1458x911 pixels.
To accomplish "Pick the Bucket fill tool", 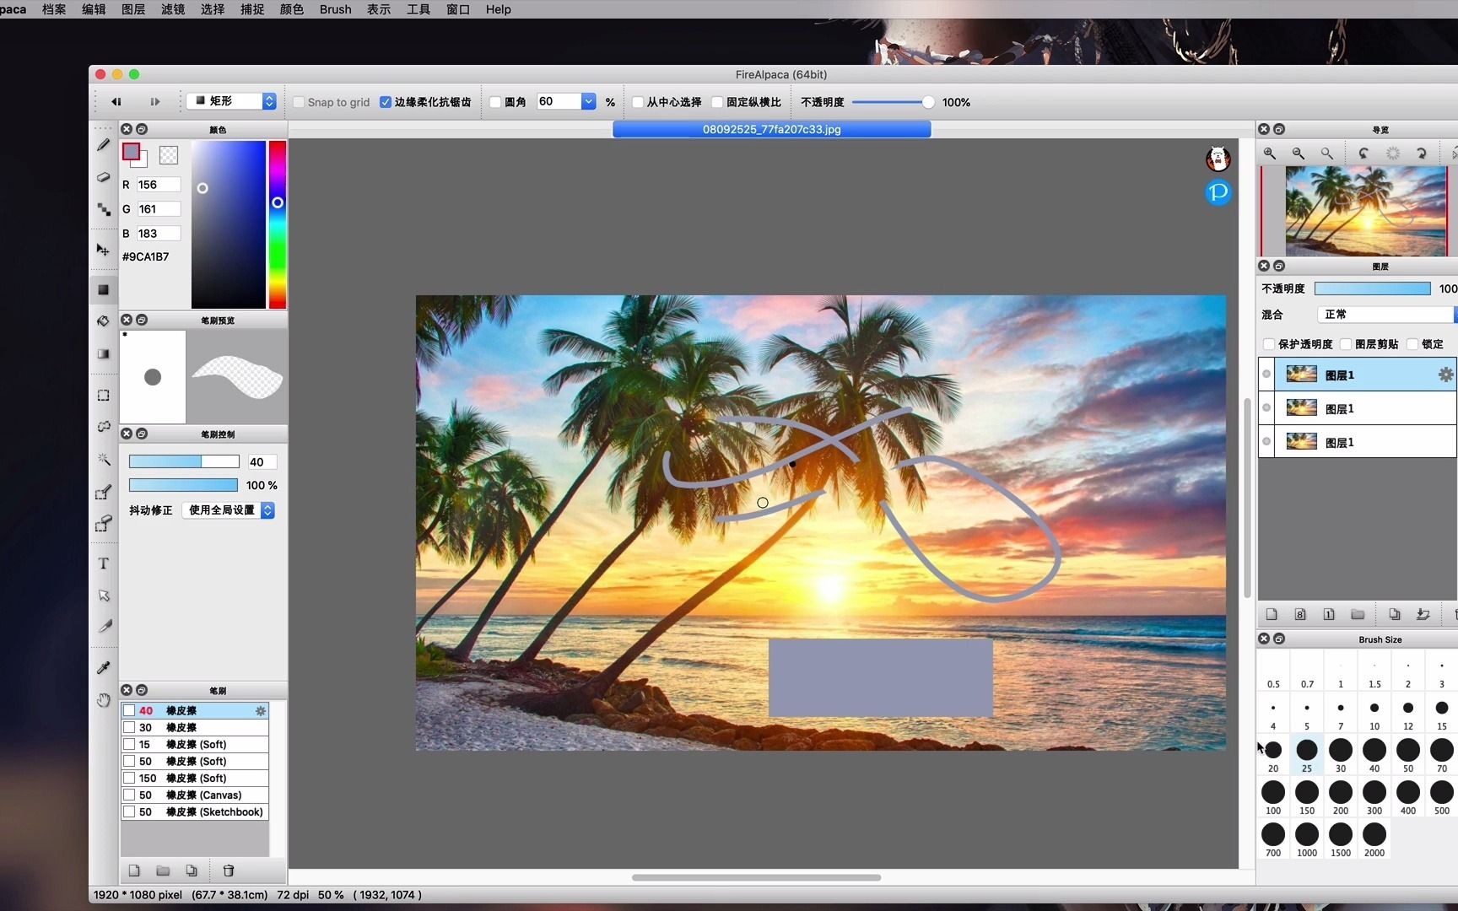I will pos(104,321).
